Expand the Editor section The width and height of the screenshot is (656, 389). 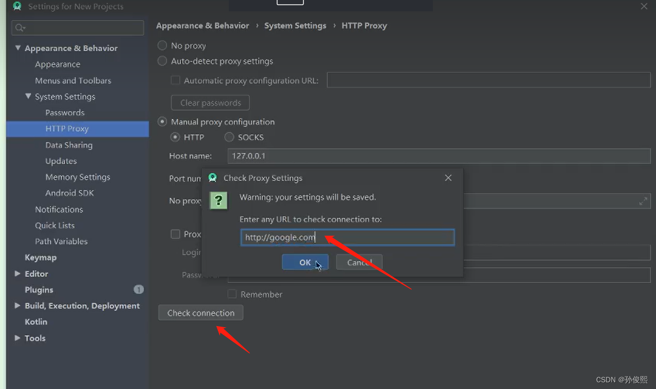point(18,274)
